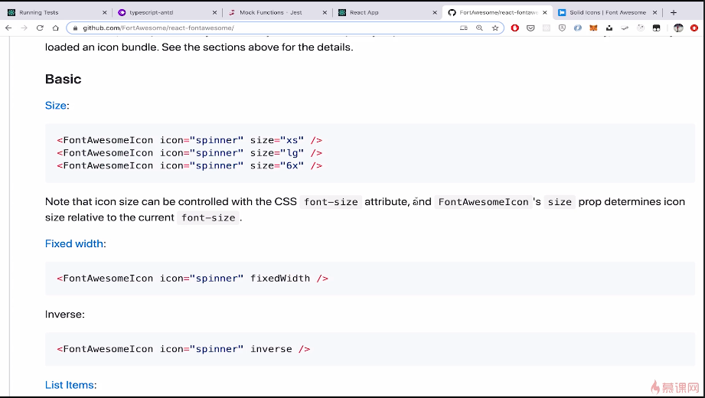This screenshot has height=398, width=705.
Task: Click the red Opera extension icon
Action: [515, 28]
